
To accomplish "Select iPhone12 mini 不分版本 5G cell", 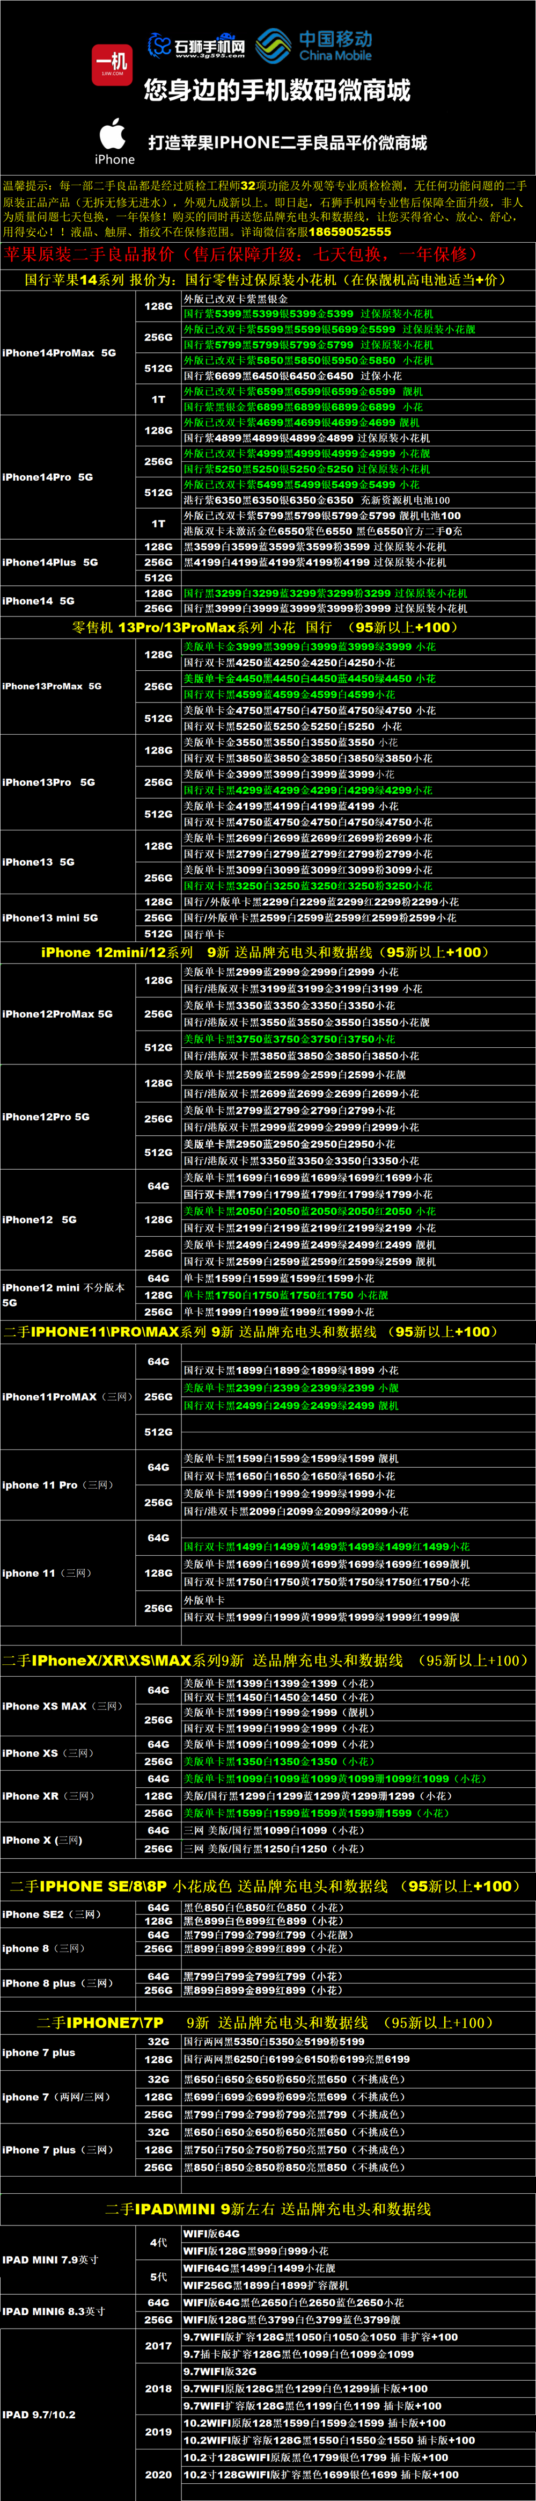I will [x=68, y=1295].
